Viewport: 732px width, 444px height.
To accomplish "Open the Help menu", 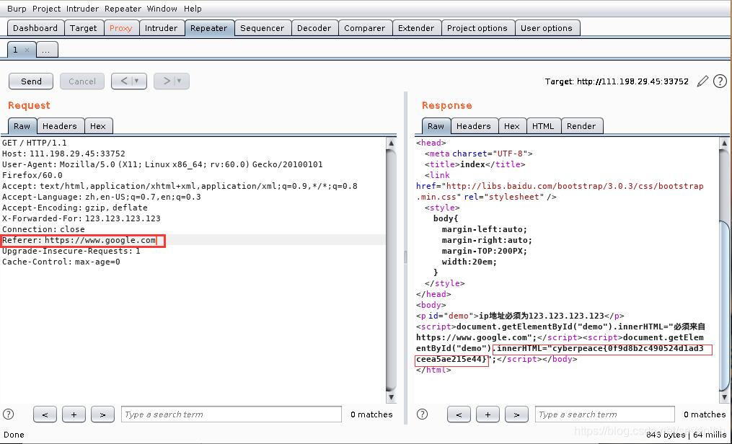I will (193, 9).
